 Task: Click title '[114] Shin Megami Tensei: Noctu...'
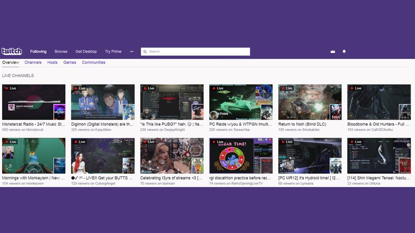coord(379,178)
